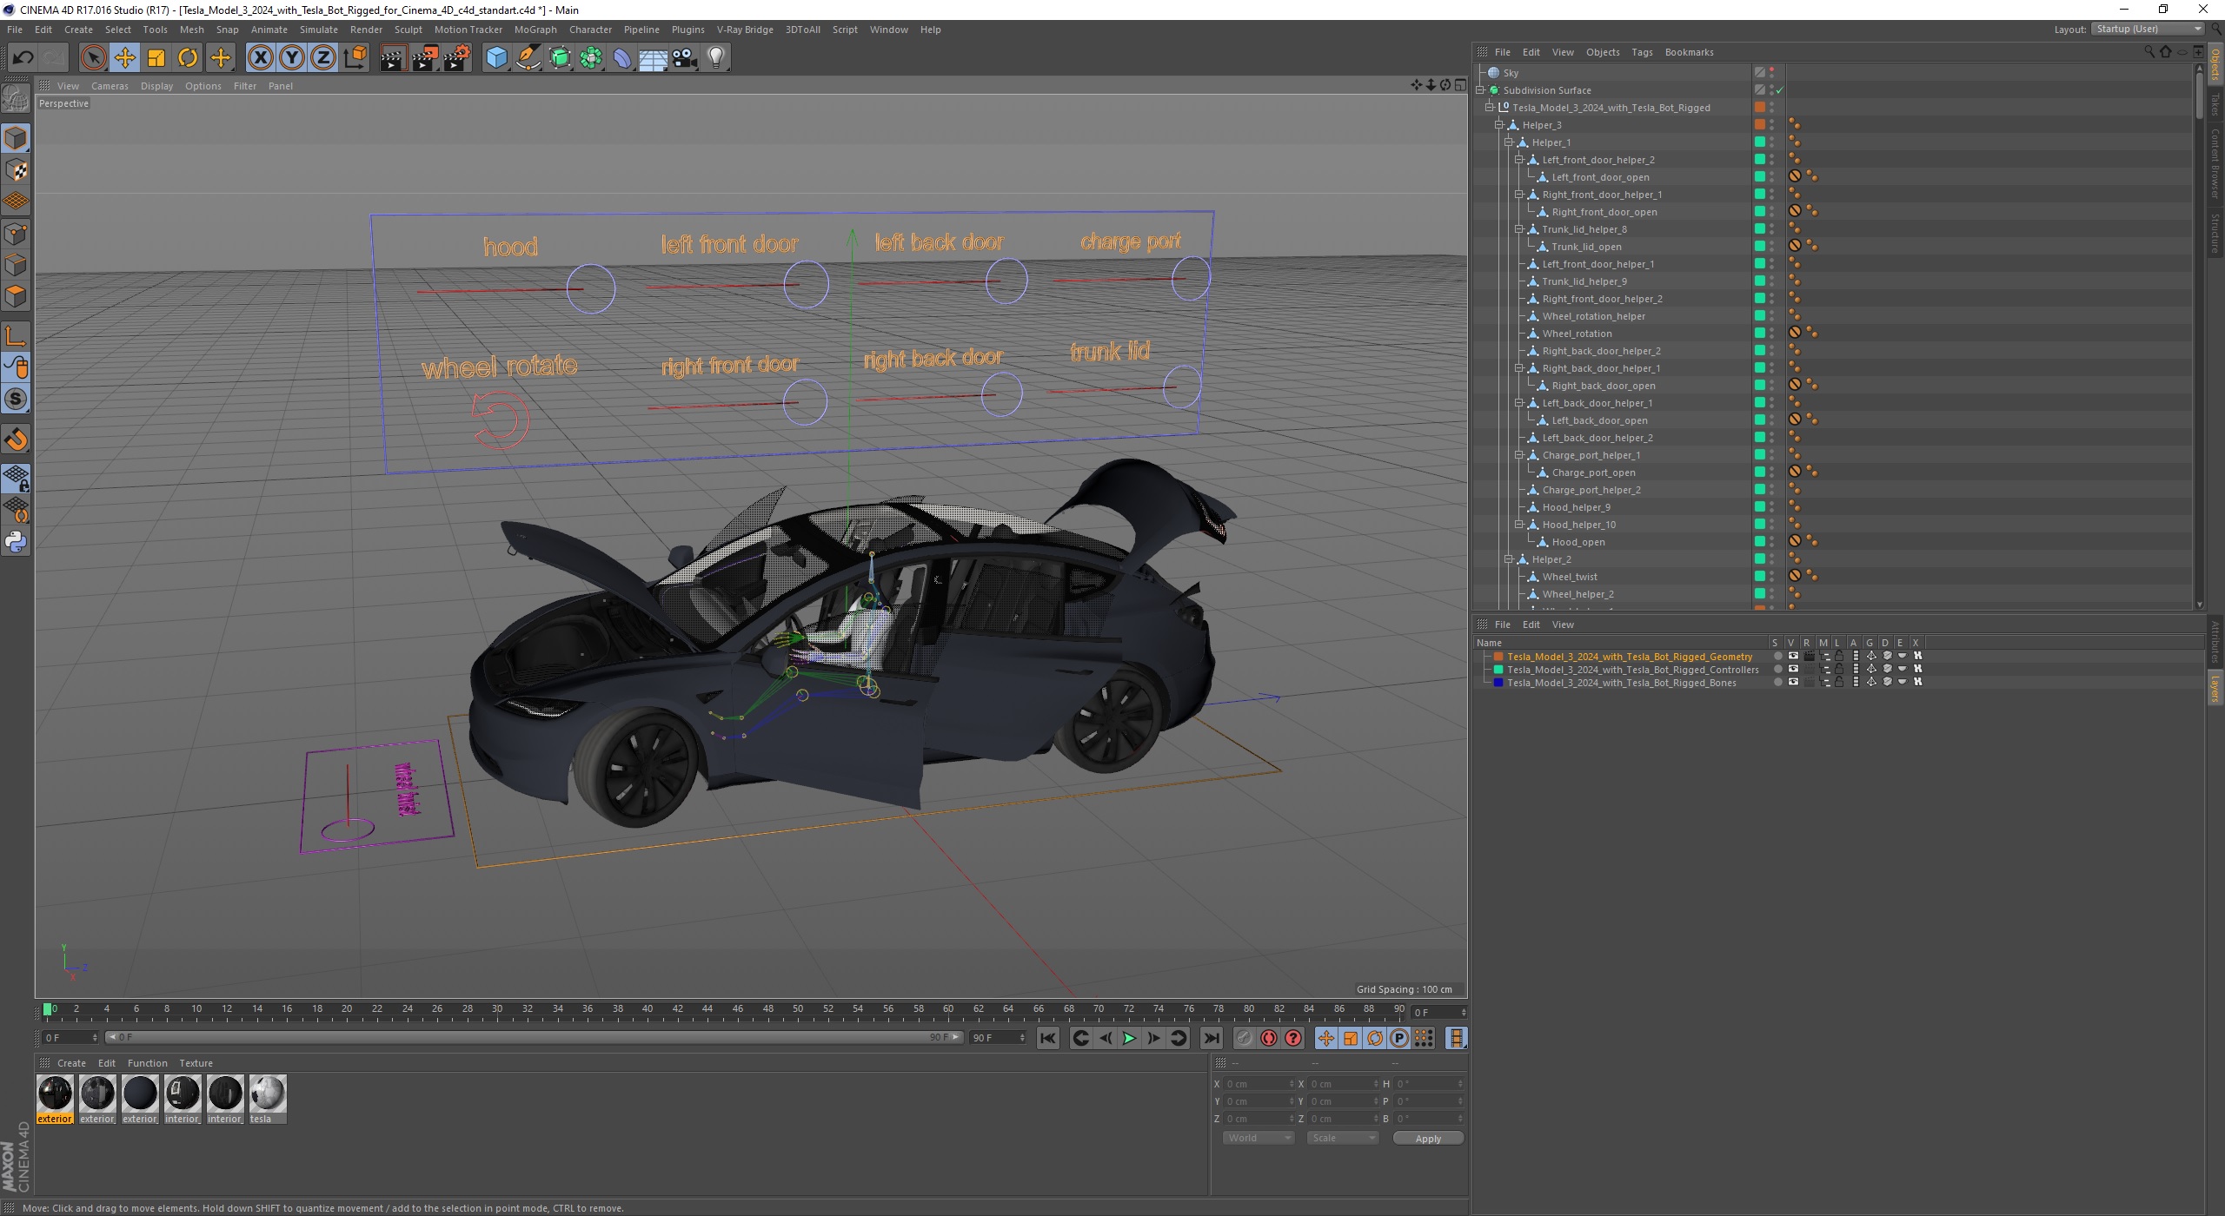Viewport: 2225px width, 1216px height.
Task: Collapse Helper_2 node
Action: point(1510,559)
